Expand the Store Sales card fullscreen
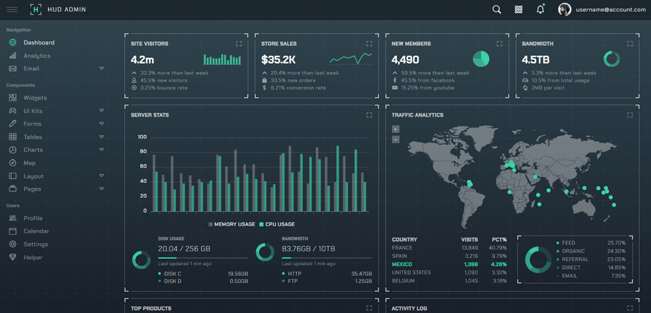The height and width of the screenshot is (313, 651). (369, 44)
